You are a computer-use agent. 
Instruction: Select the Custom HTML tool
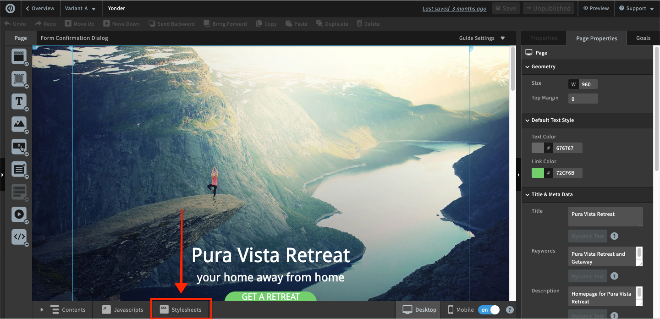19,236
